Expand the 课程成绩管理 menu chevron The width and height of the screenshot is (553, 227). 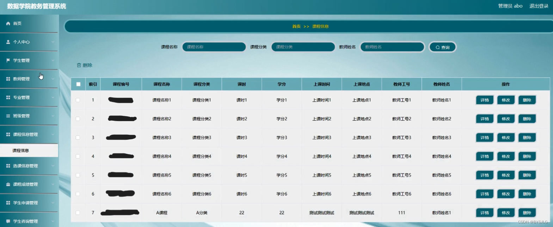[53, 184]
